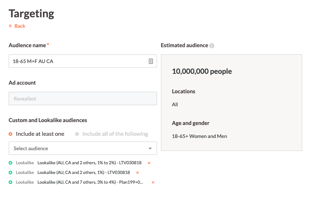Image resolution: width=309 pixels, height=197 pixels.
Task: Go Back to the previous page
Action: pyautogui.click(x=17, y=26)
